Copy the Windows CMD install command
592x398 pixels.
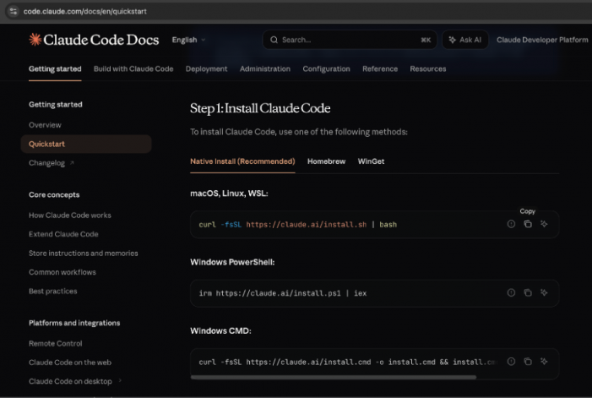click(x=528, y=362)
